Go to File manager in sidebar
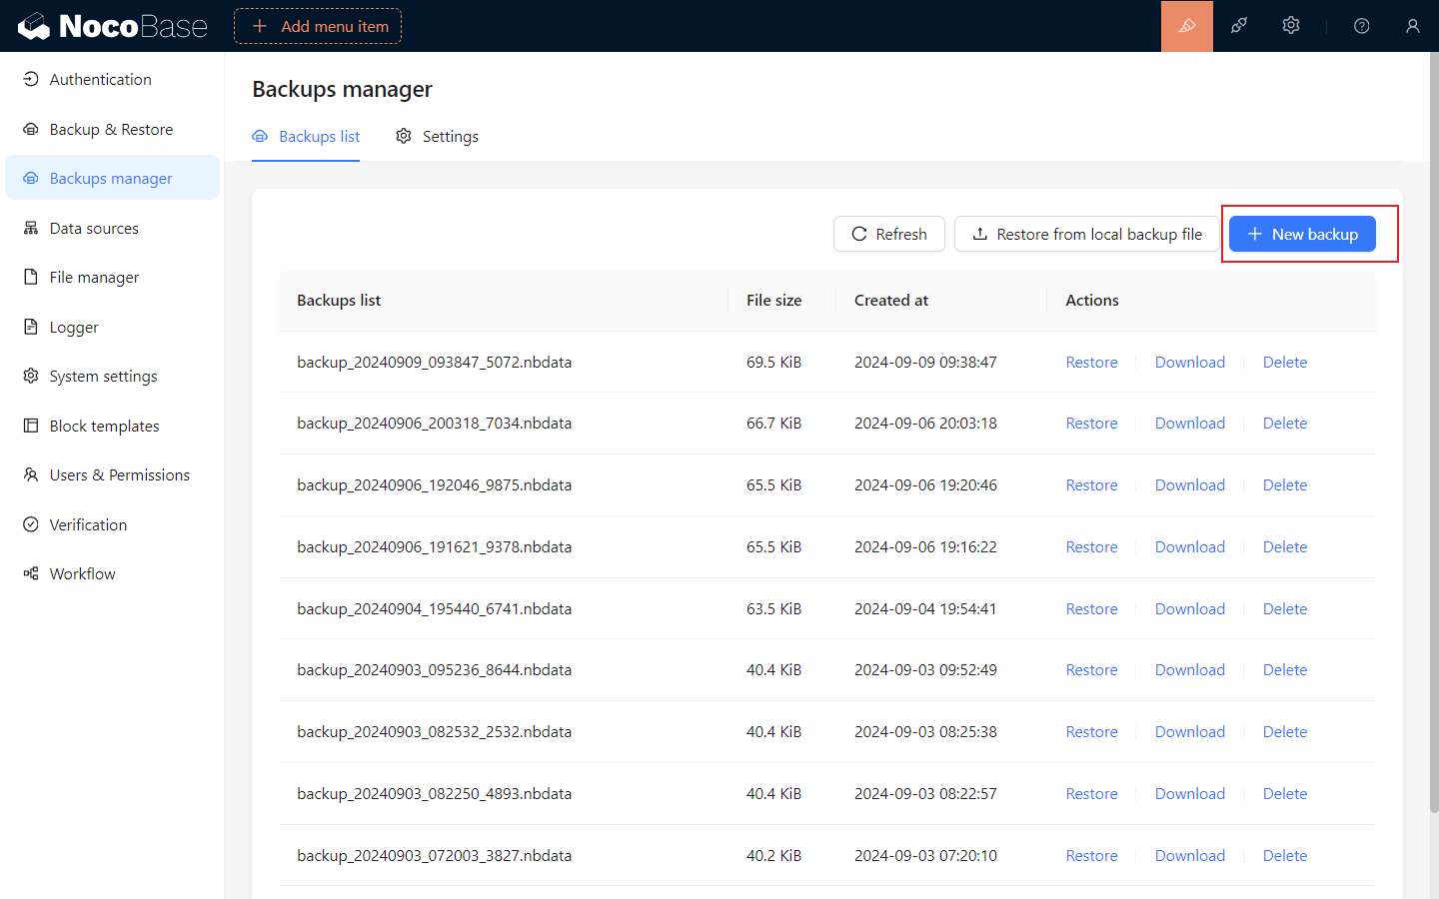The height and width of the screenshot is (899, 1439). pos(94,277)
